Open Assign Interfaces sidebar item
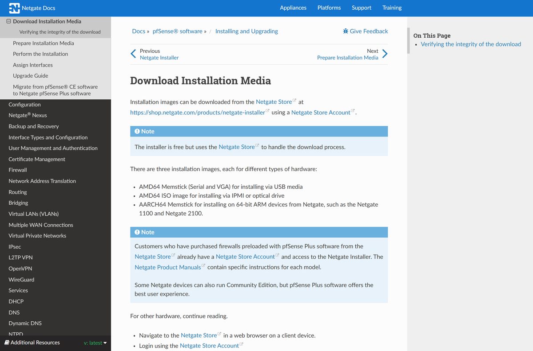 (33, 65)
